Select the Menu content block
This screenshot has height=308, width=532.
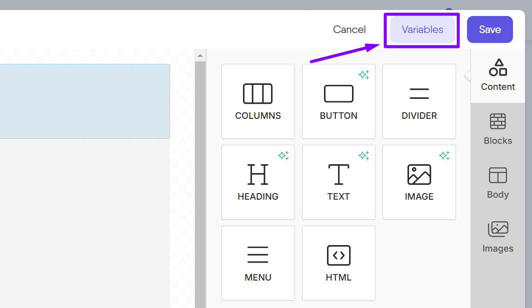[x=258, y=263]
